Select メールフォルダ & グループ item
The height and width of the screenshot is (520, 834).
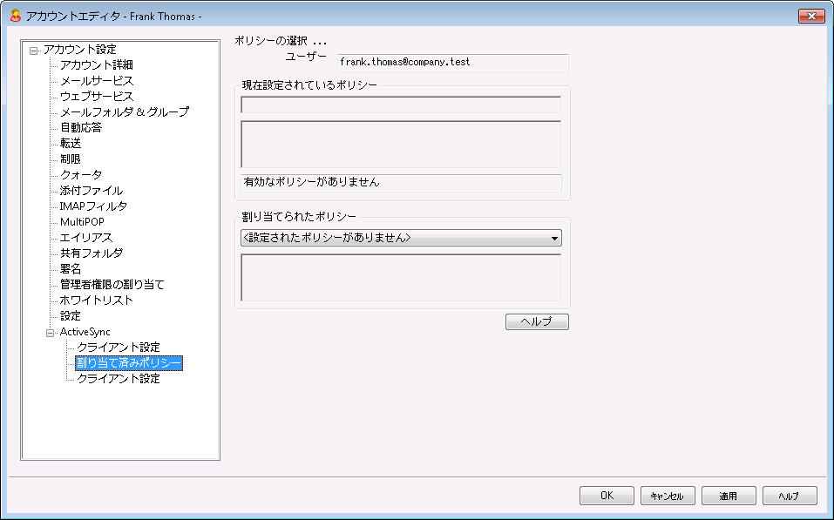pos(124,112)
